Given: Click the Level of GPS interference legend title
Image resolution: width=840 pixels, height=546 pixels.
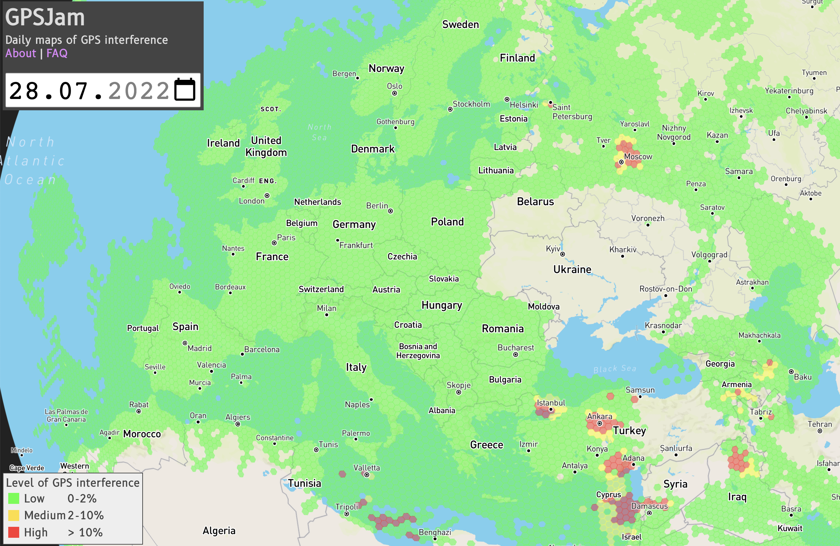Looking at the screenshot, I should coord(73,483).
